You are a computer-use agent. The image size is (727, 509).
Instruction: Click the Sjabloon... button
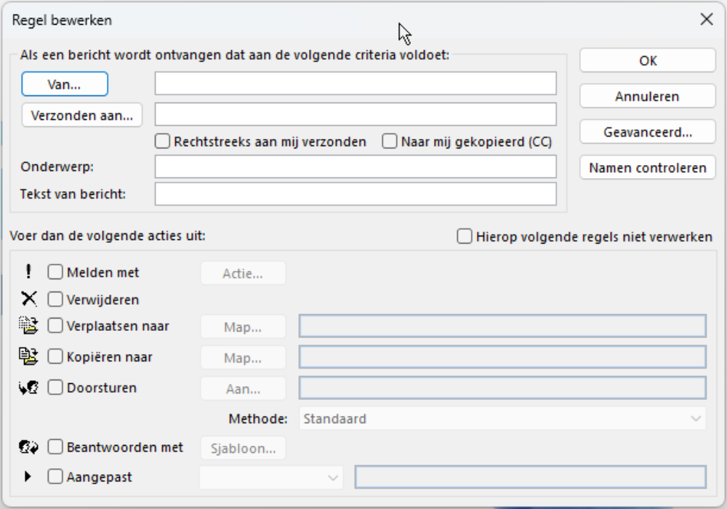pyautogui.click(x=243, y=448)
